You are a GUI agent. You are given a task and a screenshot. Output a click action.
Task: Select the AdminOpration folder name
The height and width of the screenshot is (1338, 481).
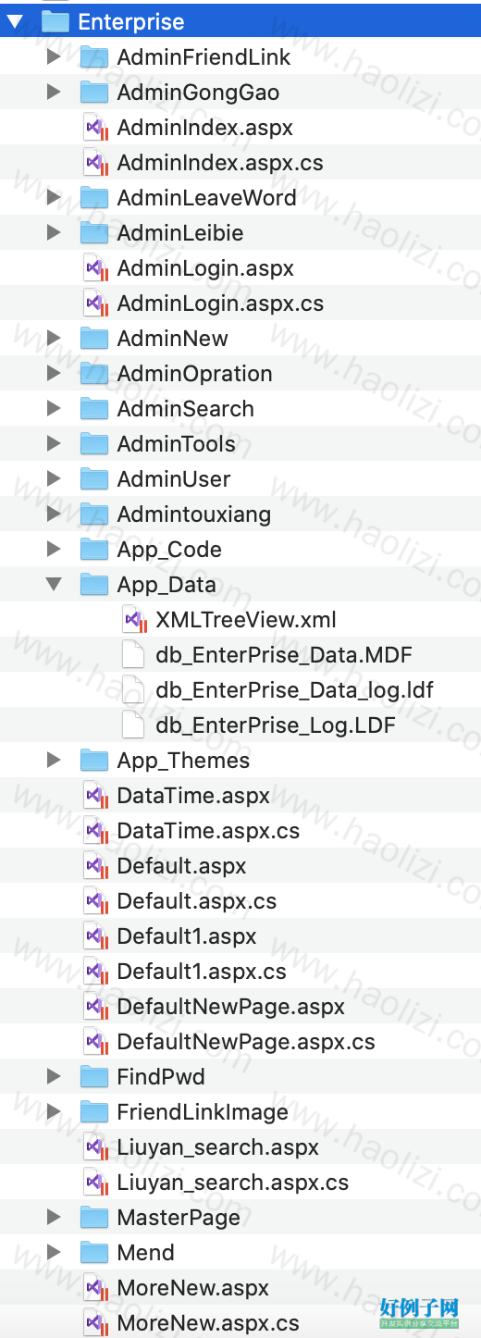click(x=194, y=374)
